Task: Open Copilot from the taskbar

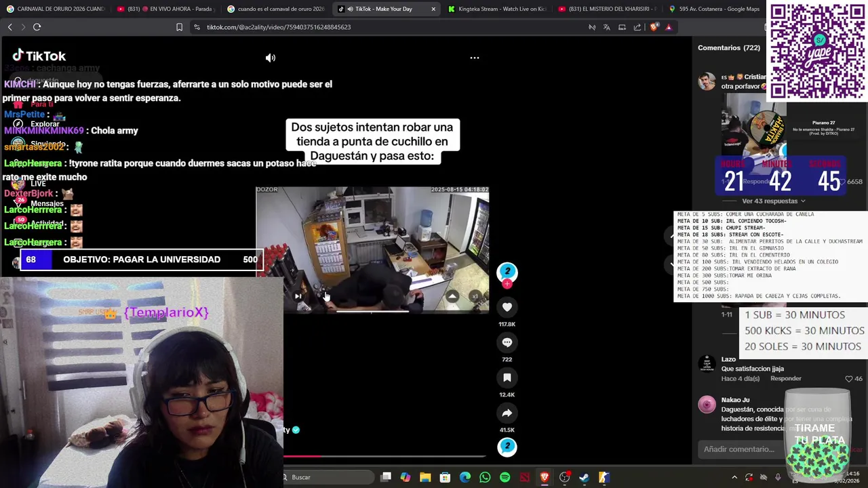Action: click(406, 477)
